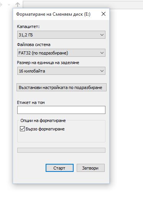Click the Explorer address bar
The width and height of the screenshot is (143, 216).
pos(83,5)
